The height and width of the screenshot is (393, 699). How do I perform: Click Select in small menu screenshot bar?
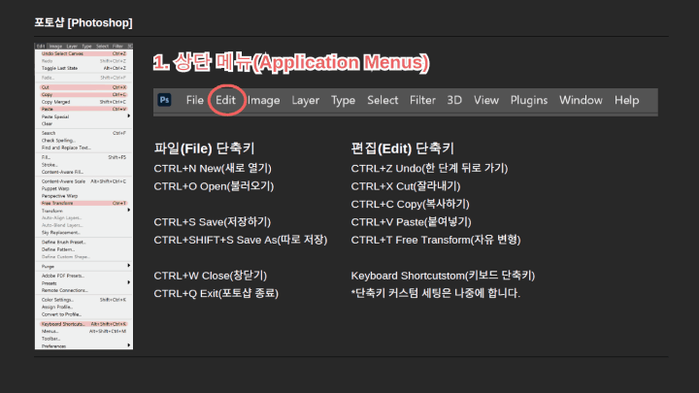[102, 46]
